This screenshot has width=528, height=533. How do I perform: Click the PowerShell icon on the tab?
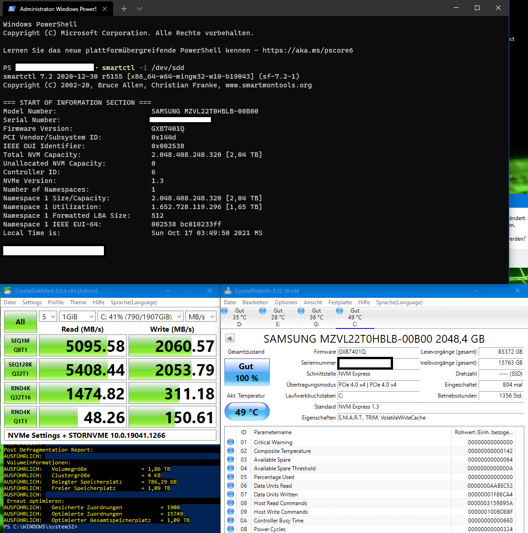[12, 9]
